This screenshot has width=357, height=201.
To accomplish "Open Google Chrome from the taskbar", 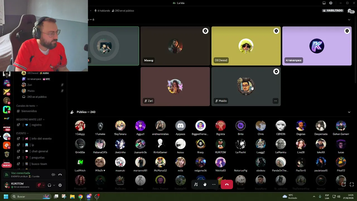I will [x=80, y=197].
